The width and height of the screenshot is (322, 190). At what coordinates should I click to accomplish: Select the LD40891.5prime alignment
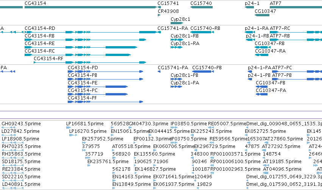pyautogui.click(x=12, y=188)
